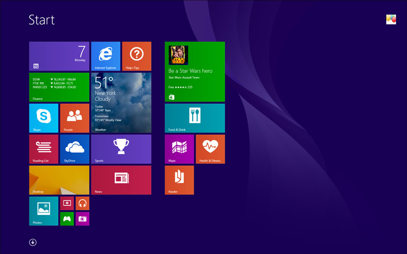
Task: Open the People tile
Action: pyautogui.click(x=75, y=118)
